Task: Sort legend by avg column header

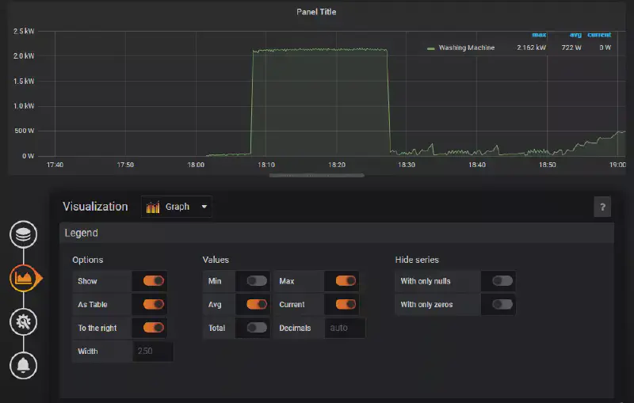Action: click(576, 35)
